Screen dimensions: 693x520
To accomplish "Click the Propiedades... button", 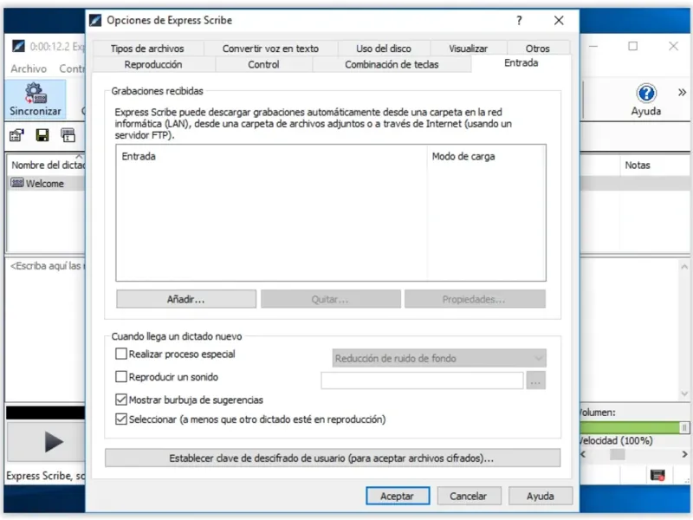I will [474, 299].
